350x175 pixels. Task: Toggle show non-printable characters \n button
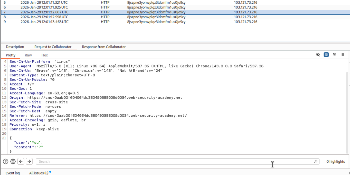click(x=335, y=55)
